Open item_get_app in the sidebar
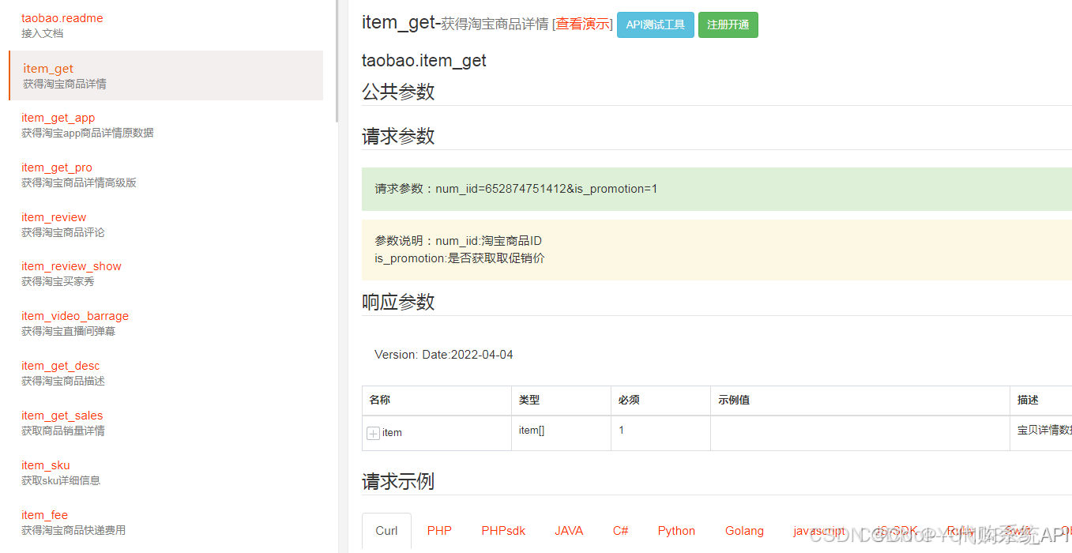 click(x=58, y=118)
